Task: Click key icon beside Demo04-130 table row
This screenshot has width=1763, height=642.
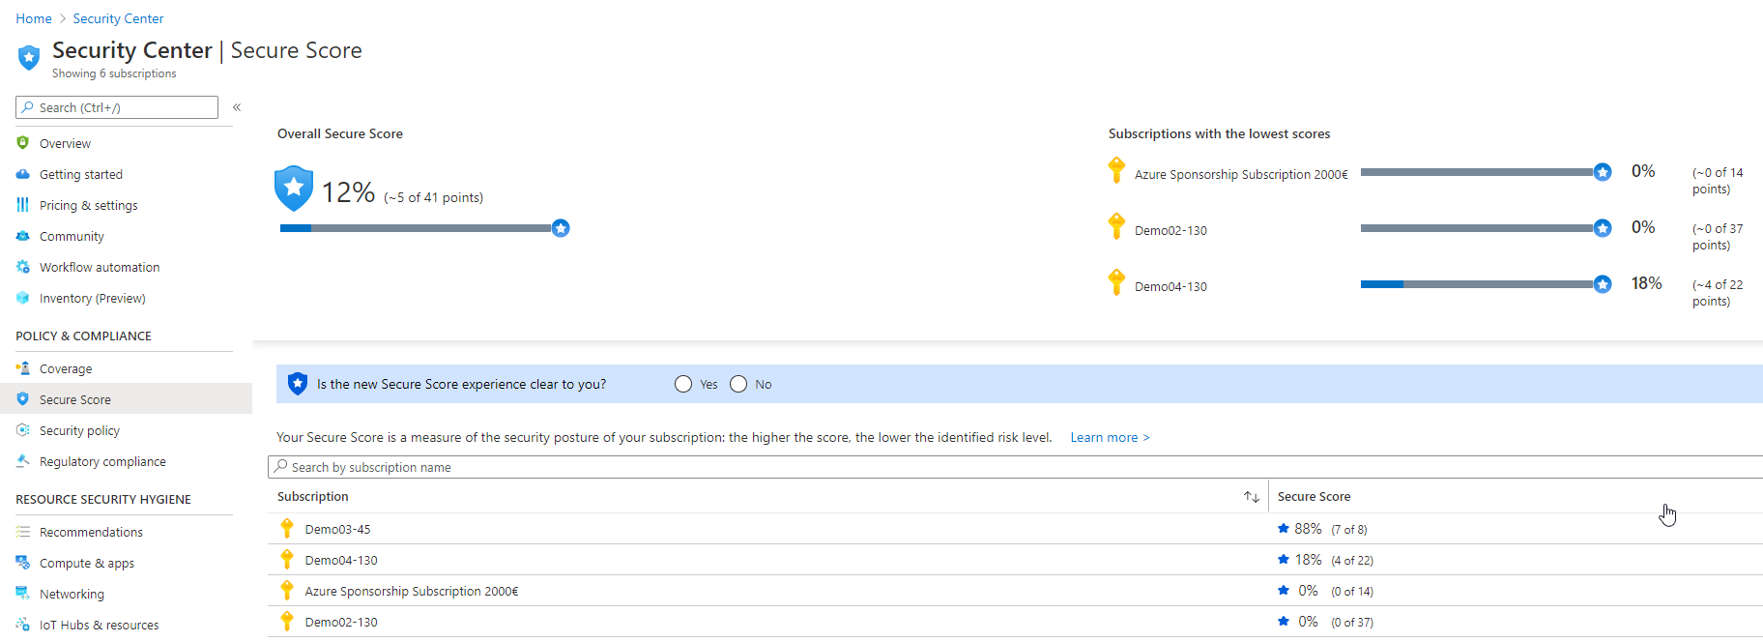Action: [x=287, y=559]
